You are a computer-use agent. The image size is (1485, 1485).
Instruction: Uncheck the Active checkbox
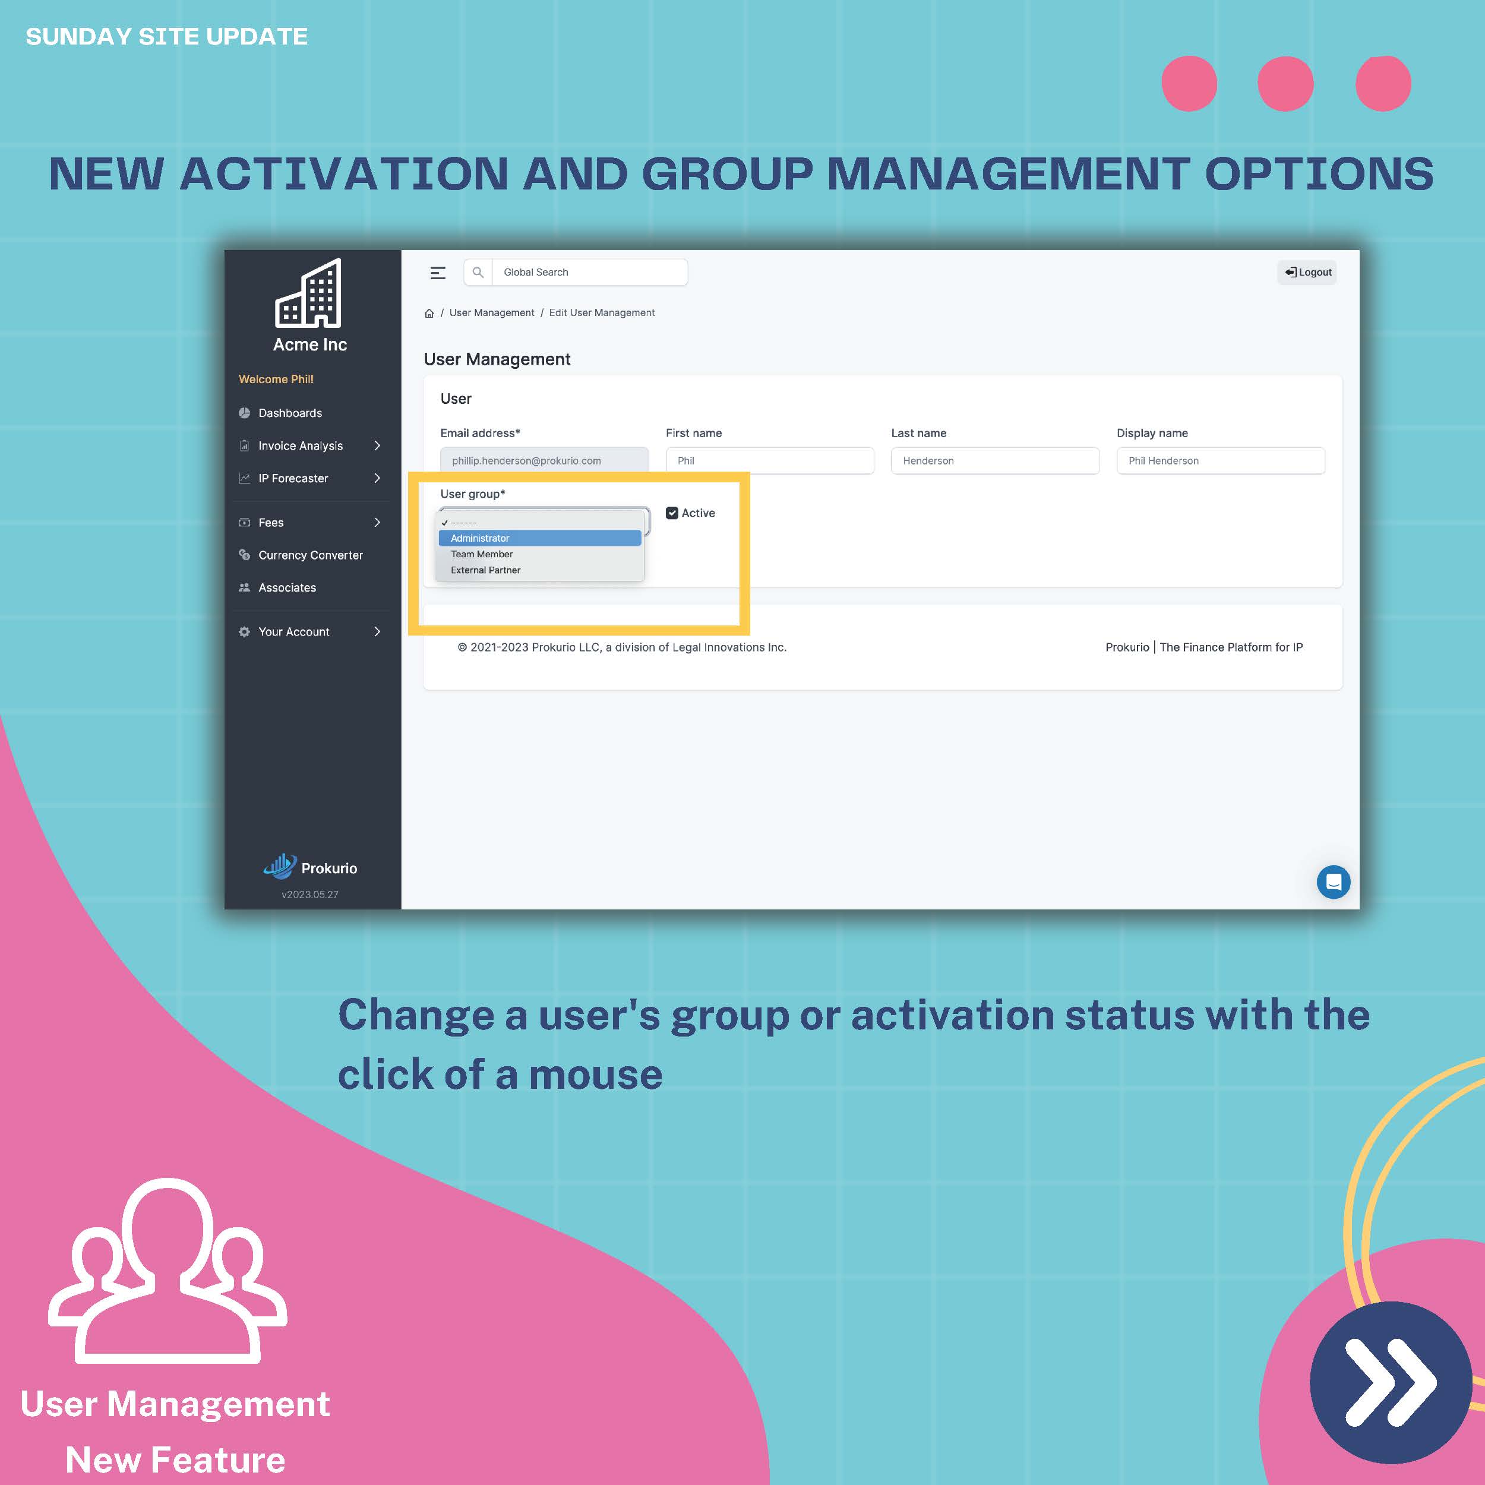click(672, 513)
